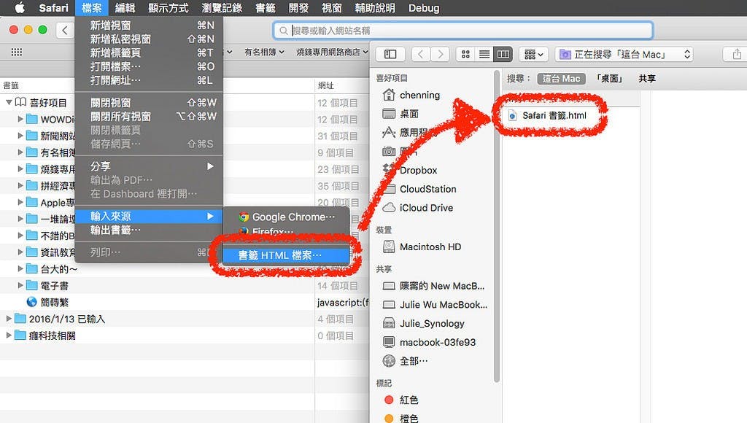Open the 書籤 menu in menu bar
The image size is (747, 423).
tap(266, 7)
